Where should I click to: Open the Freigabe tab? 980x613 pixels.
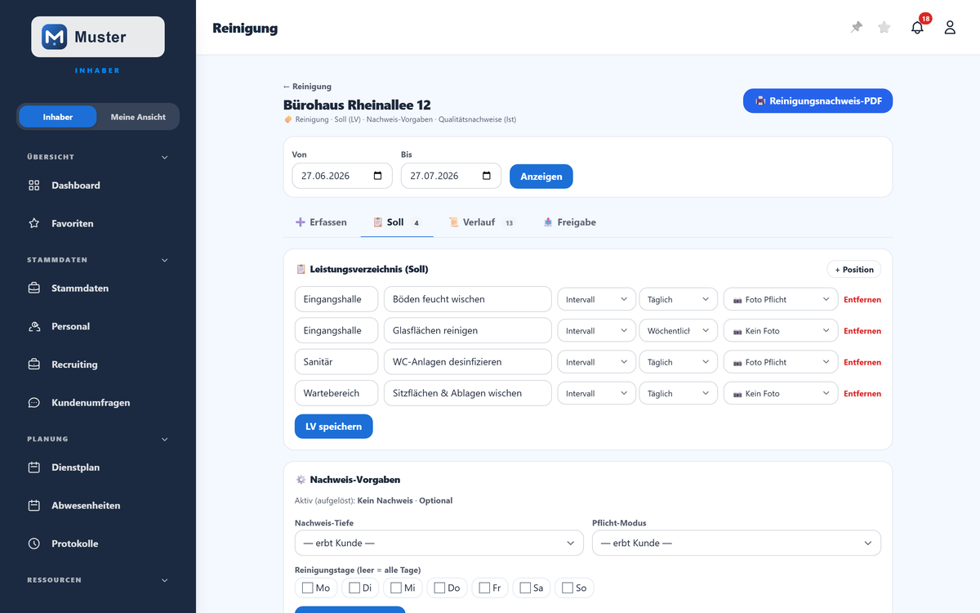tap(570, 222)
